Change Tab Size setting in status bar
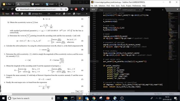The width and height of the screenshot is (180, 101). tap(158, 94)
